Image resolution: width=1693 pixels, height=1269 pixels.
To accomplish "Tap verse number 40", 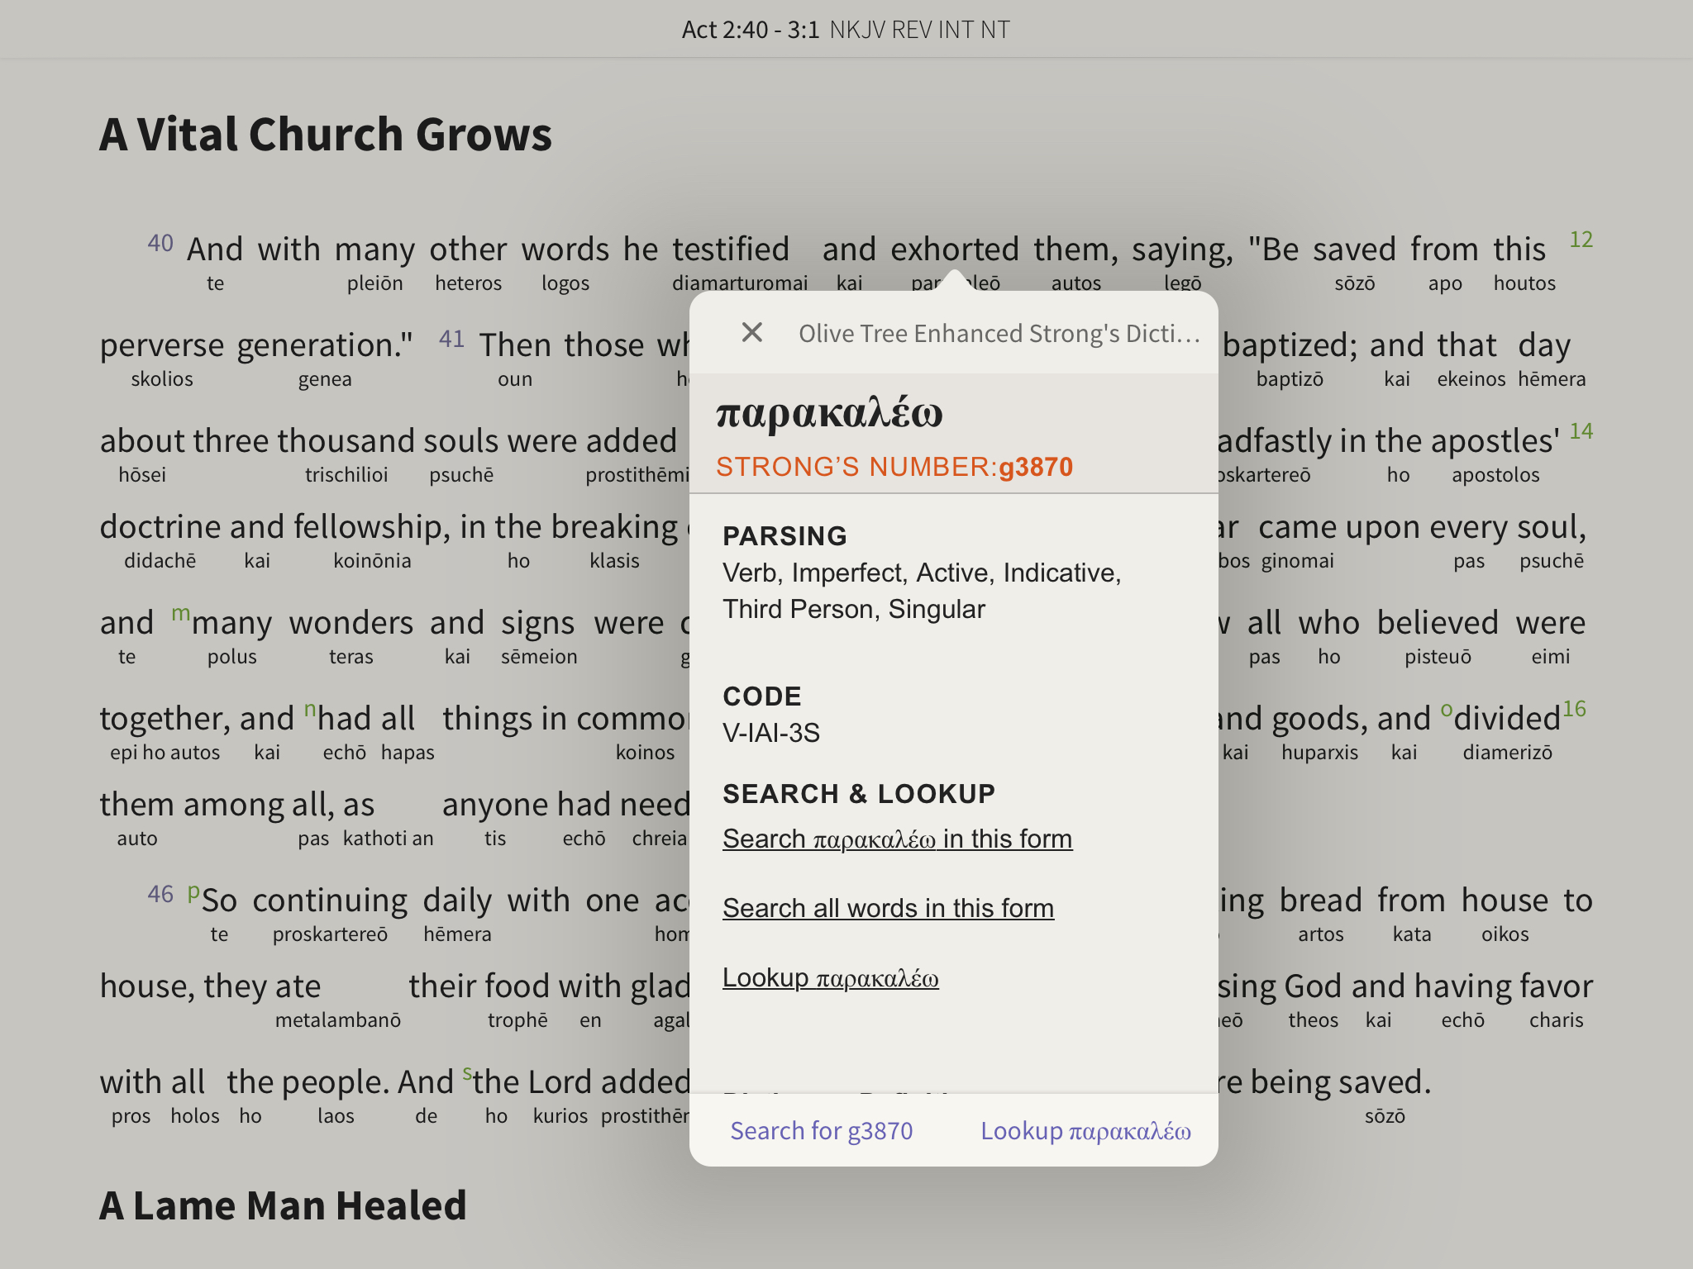I will tap(160, 243).
